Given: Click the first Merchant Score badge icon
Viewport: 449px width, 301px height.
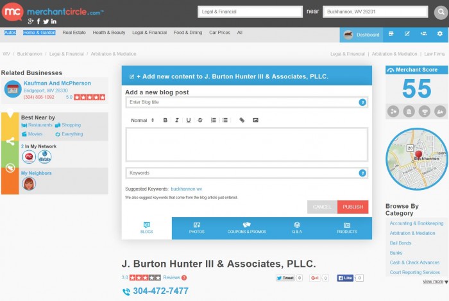Looking at the screenshot, I should pos(393,111).
